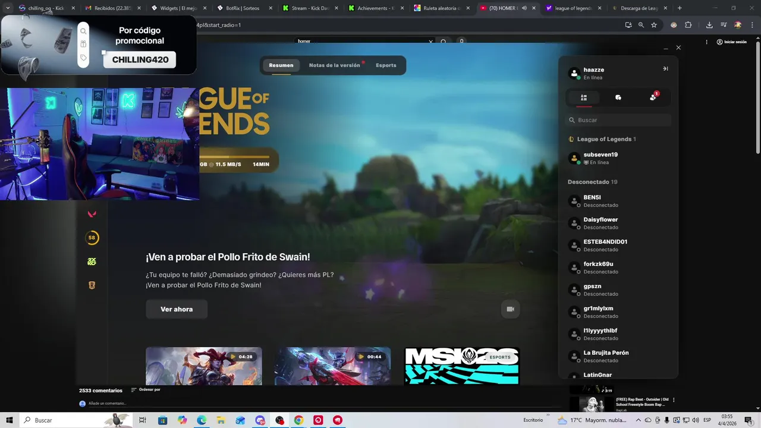The width and height of the screenshot is (761, 428).
Task: Click the zoom magnifier icon in address bar
Action: click(641, 25)
